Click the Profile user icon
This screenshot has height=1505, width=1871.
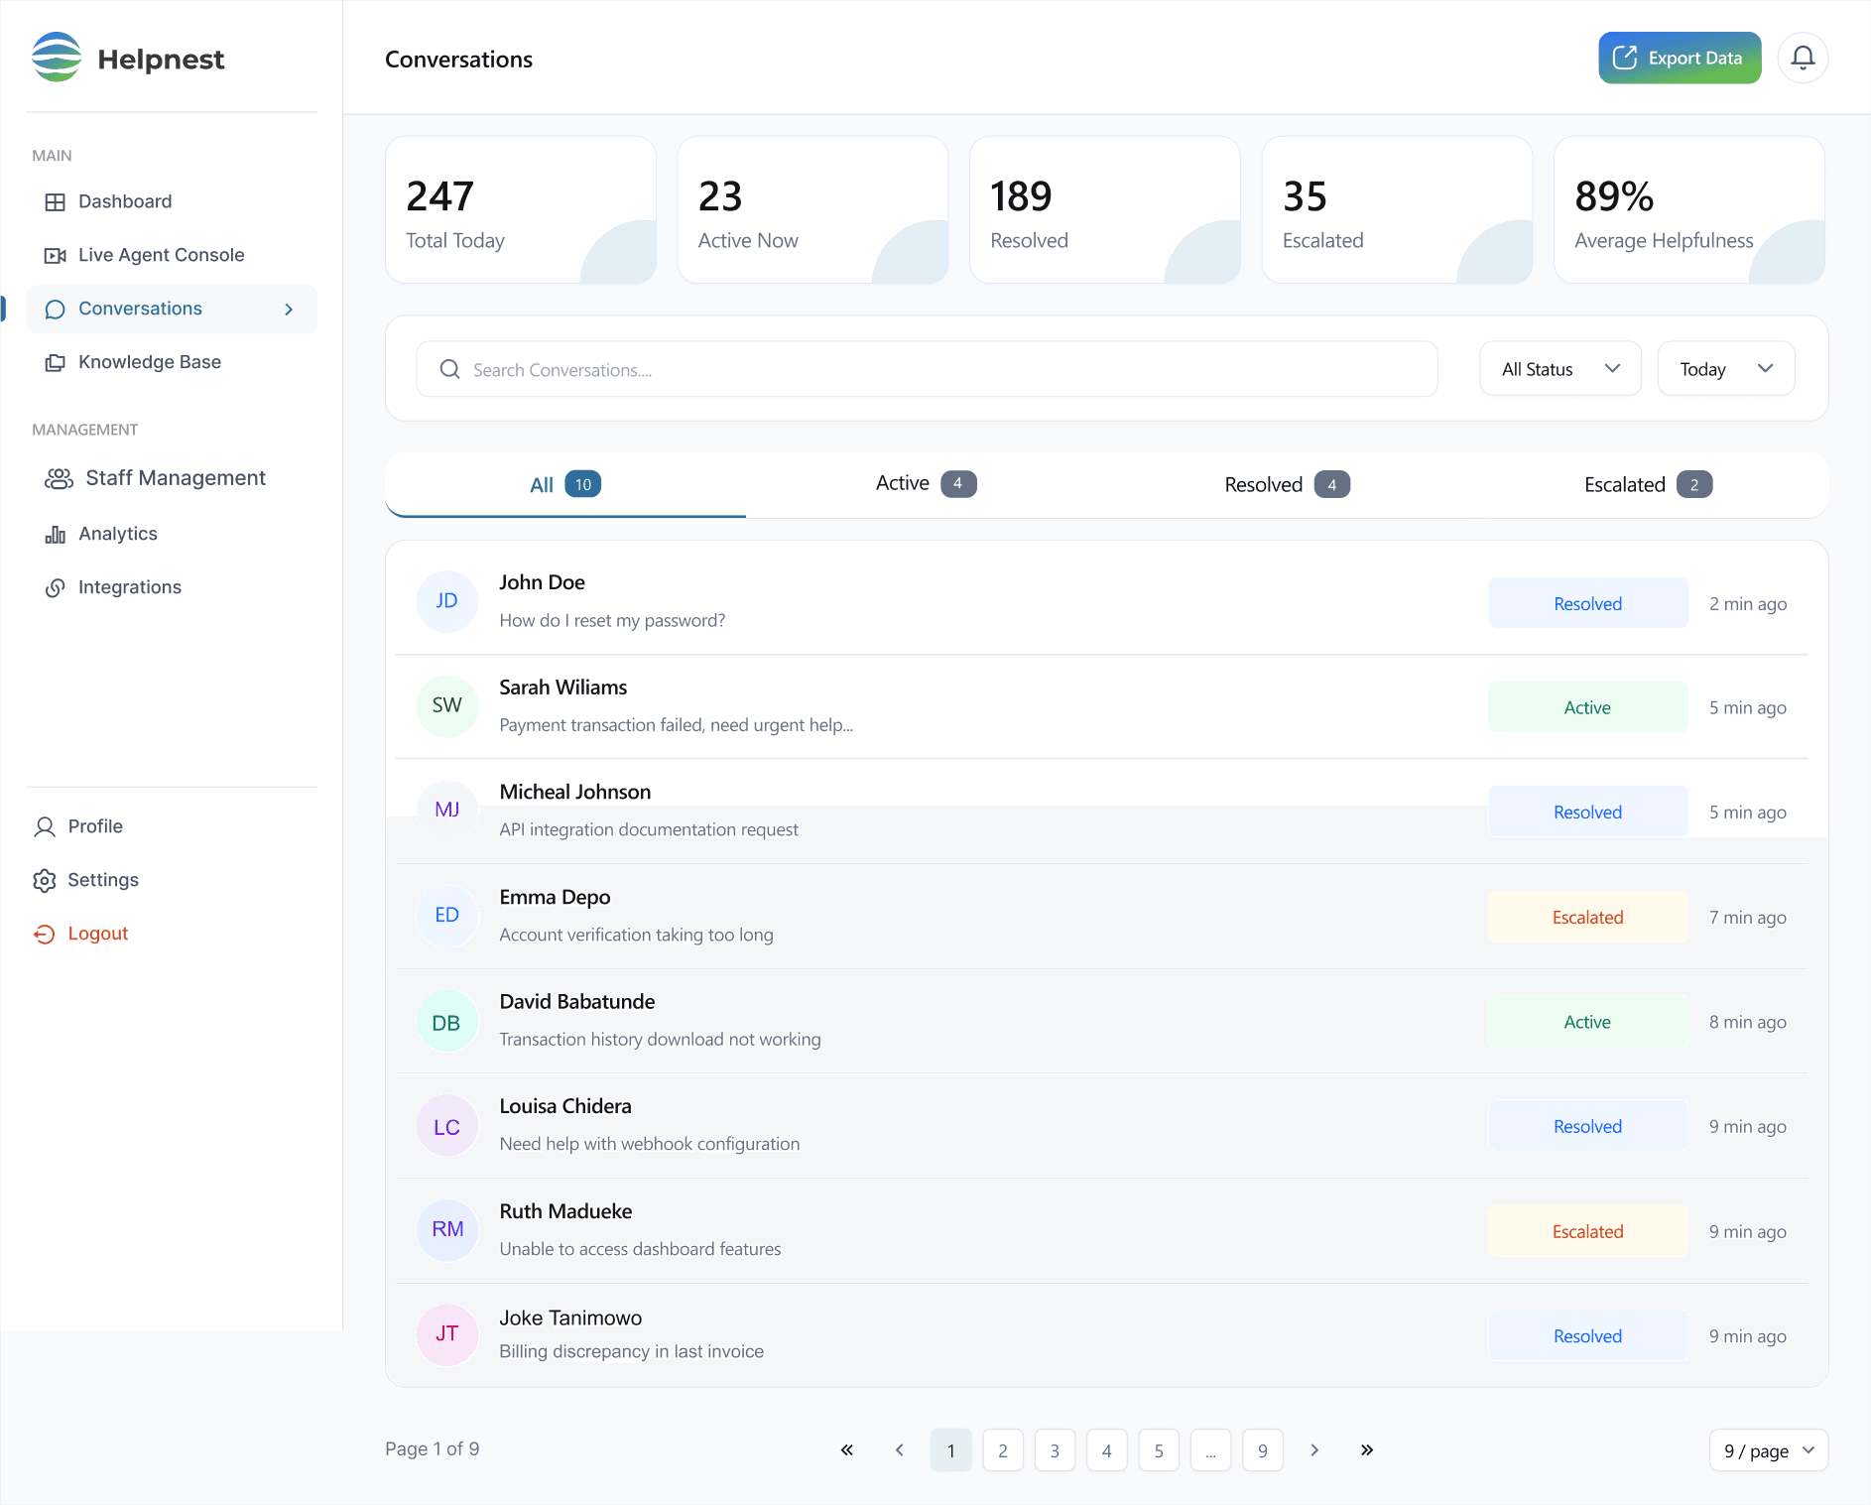tap(45, 827)
